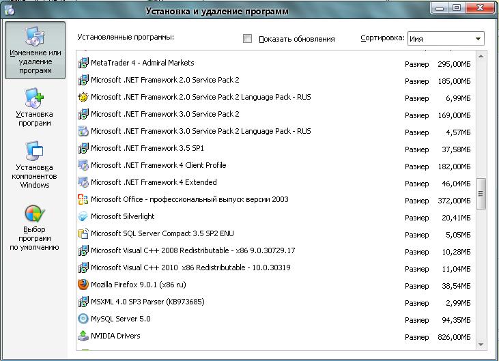
Task: Click the .NET Framework 3.5 SP1 icon
Action: tap(83, 148)
